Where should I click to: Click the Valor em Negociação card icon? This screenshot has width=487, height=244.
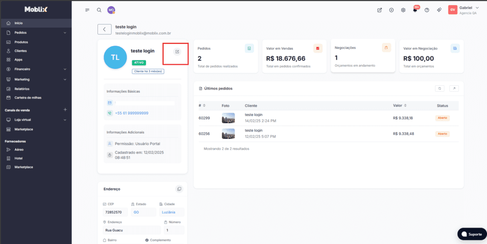pyautogui.click(x=455, y=48)
